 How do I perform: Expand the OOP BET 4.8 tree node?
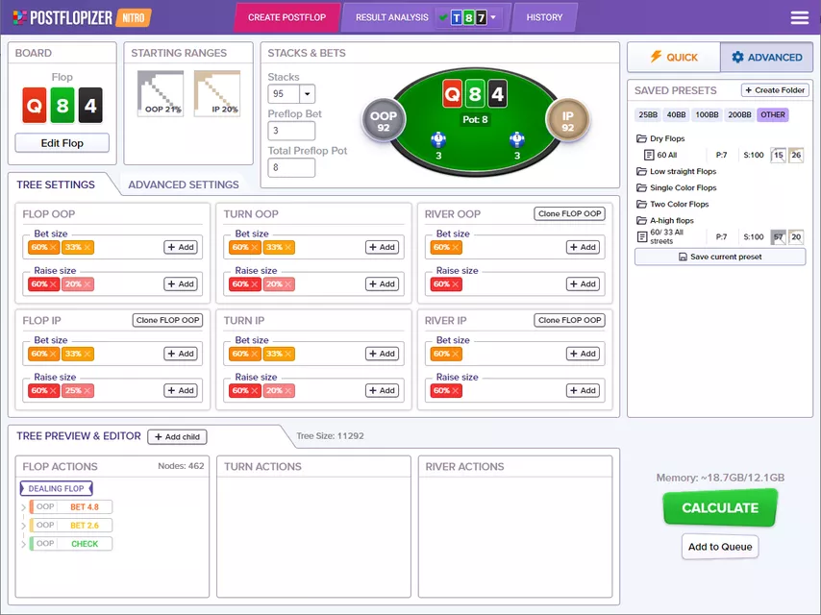pos(23,506)
